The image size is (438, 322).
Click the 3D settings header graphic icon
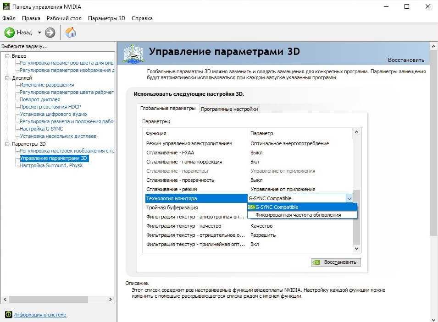coord(133,53)
